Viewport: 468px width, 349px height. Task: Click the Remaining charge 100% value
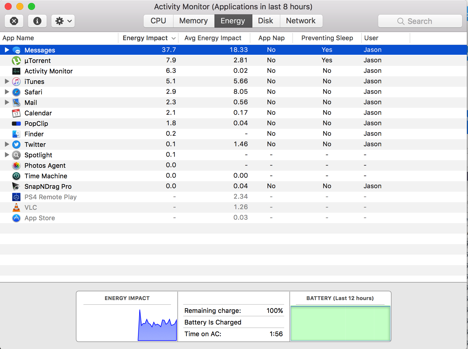pyautogui.click(x=275, y=311)
